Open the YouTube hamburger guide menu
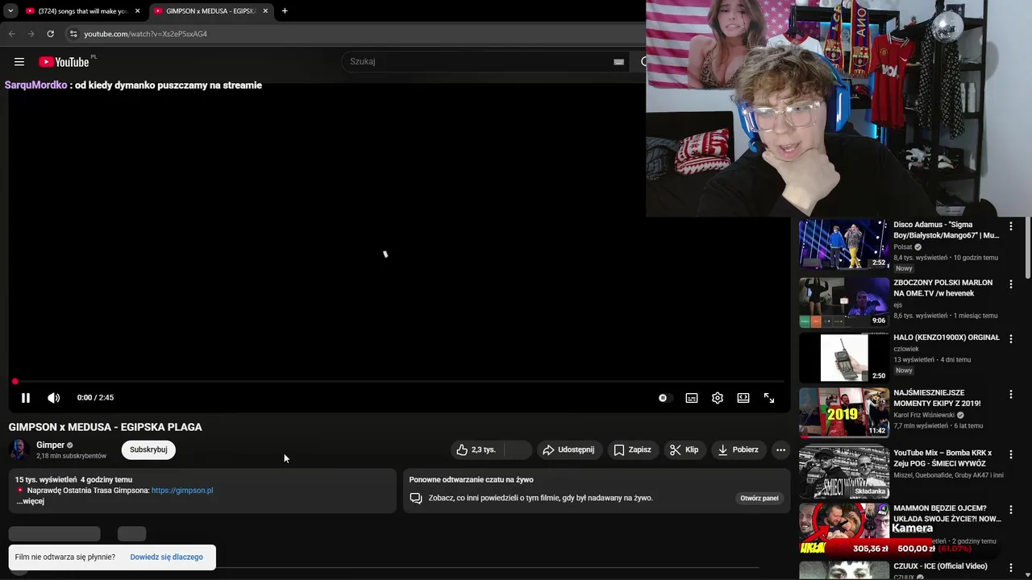Viewport: 1032px width, 580px height. click(x=19, y=62)
